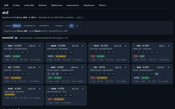Click score badge 13 on CORZ card
This screenshot has height=109, width=175.
83,89
